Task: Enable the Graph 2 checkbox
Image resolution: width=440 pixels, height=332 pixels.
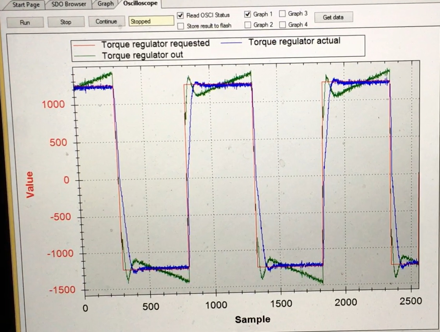Action: coord(247,25)
